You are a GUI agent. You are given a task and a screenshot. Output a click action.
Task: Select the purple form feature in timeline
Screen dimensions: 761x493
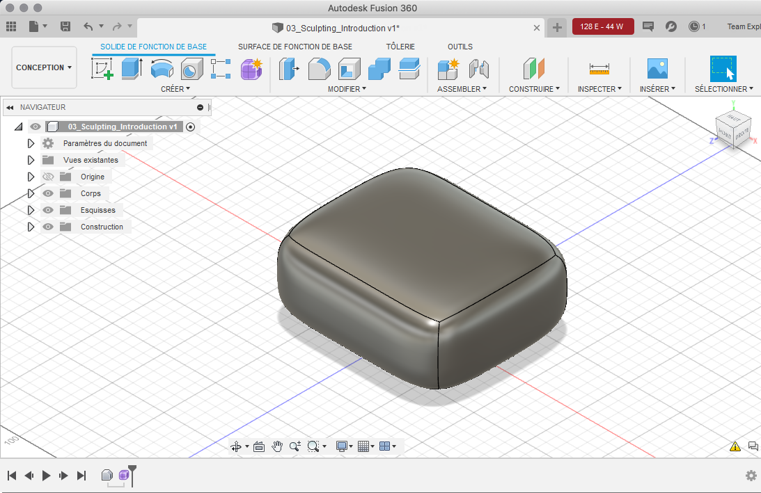pos(124,475)
